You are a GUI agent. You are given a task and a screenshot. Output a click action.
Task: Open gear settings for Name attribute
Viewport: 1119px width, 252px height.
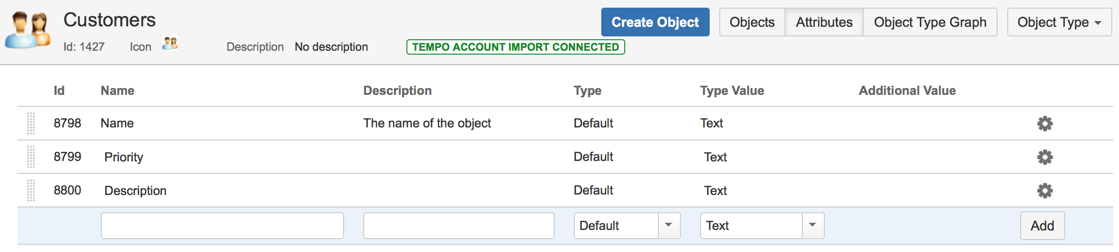(x=1045, y=124)
